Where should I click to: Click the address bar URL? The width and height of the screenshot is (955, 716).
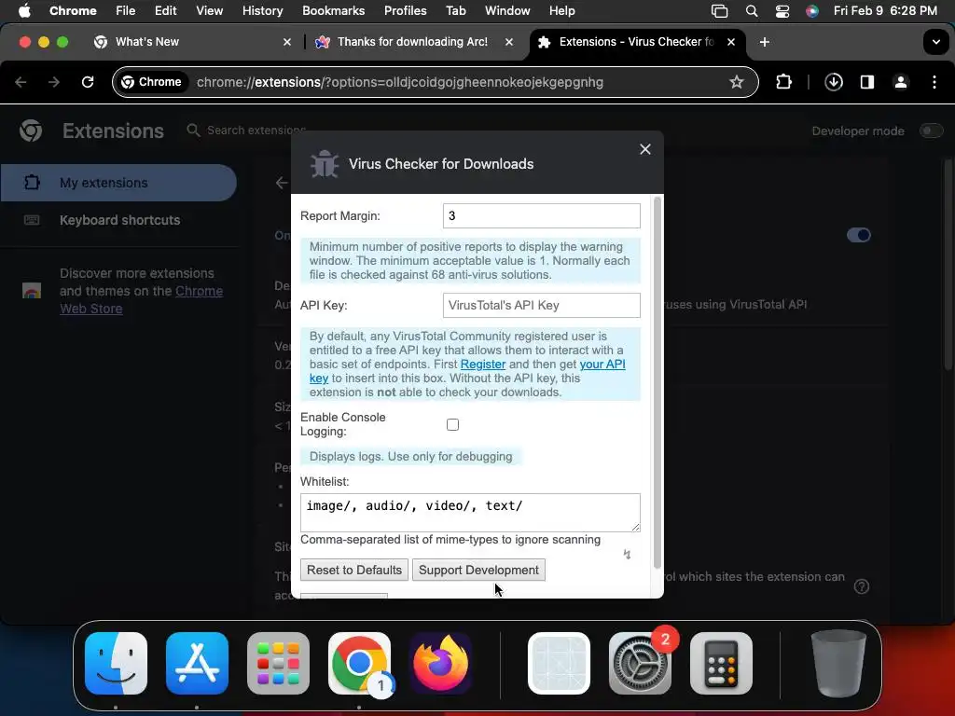[x=399, y=82]
